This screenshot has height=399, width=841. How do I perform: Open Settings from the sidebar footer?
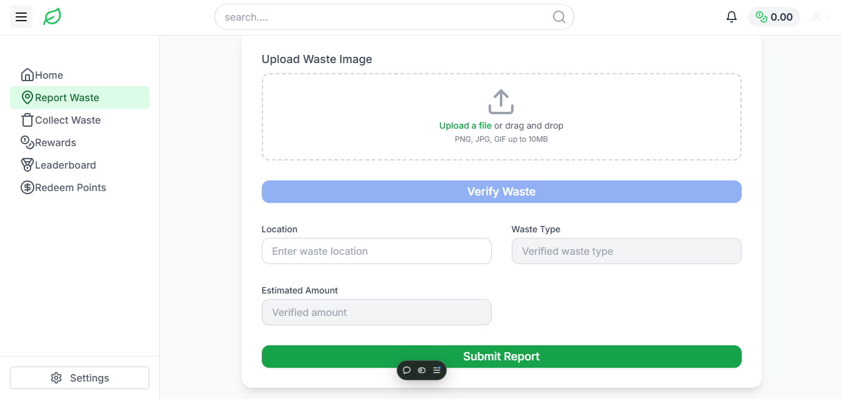click(79, 377)
